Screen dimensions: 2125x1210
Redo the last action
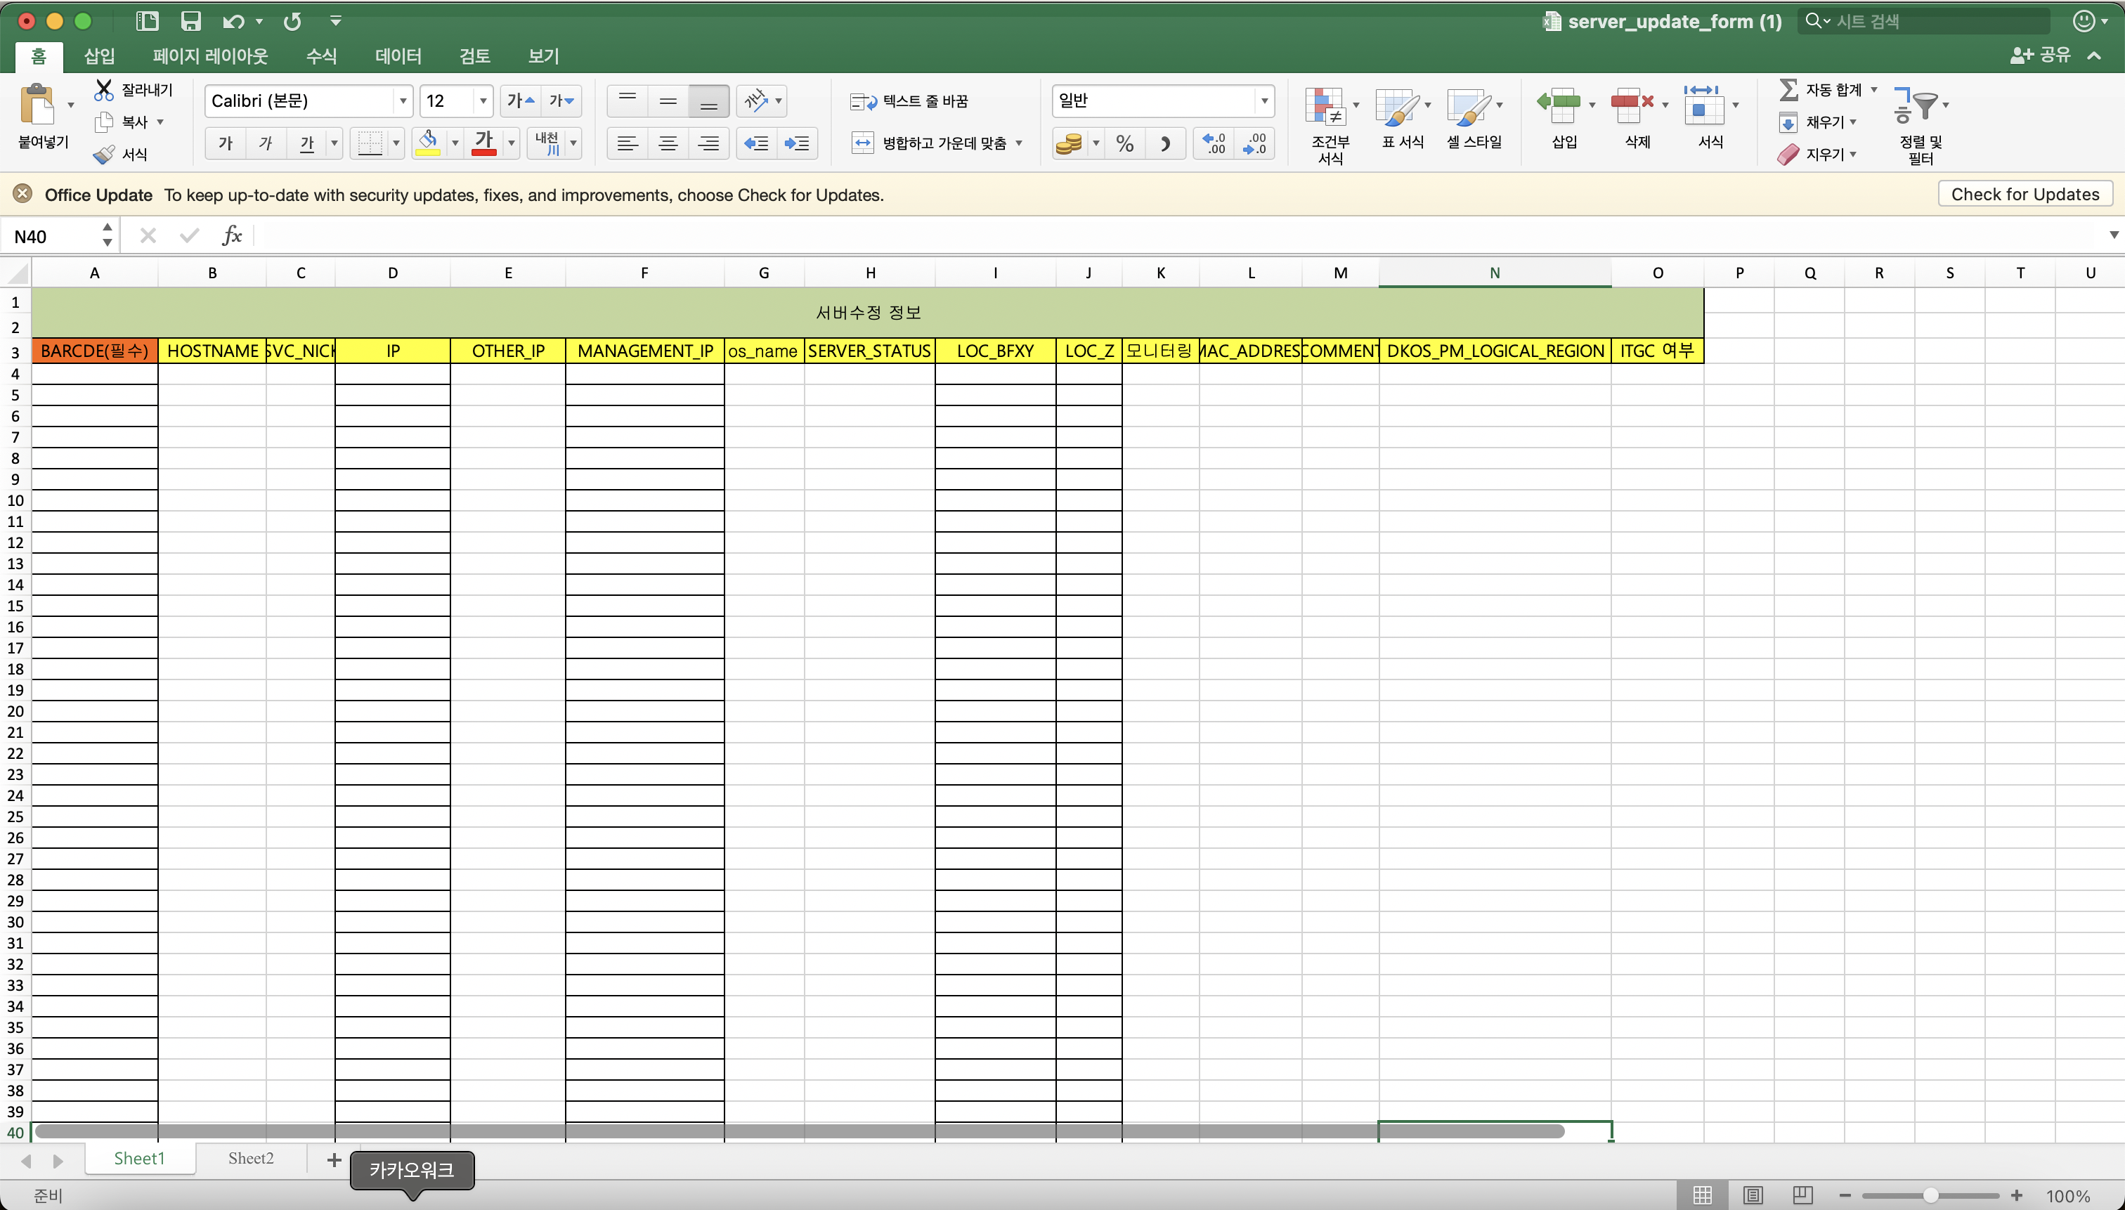pyautogui.click(x=292, y=21)
